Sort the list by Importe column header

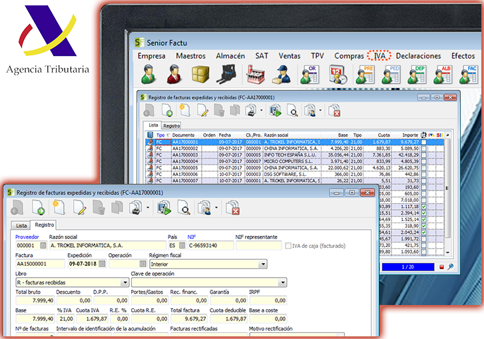[407, 135]
